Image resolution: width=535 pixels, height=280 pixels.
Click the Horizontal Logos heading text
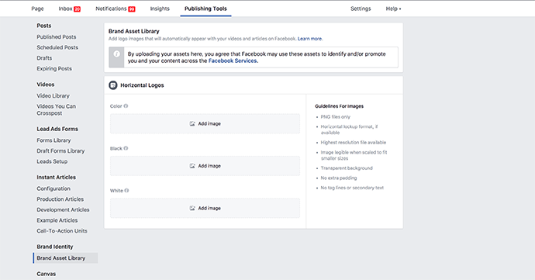coord(142,85)
